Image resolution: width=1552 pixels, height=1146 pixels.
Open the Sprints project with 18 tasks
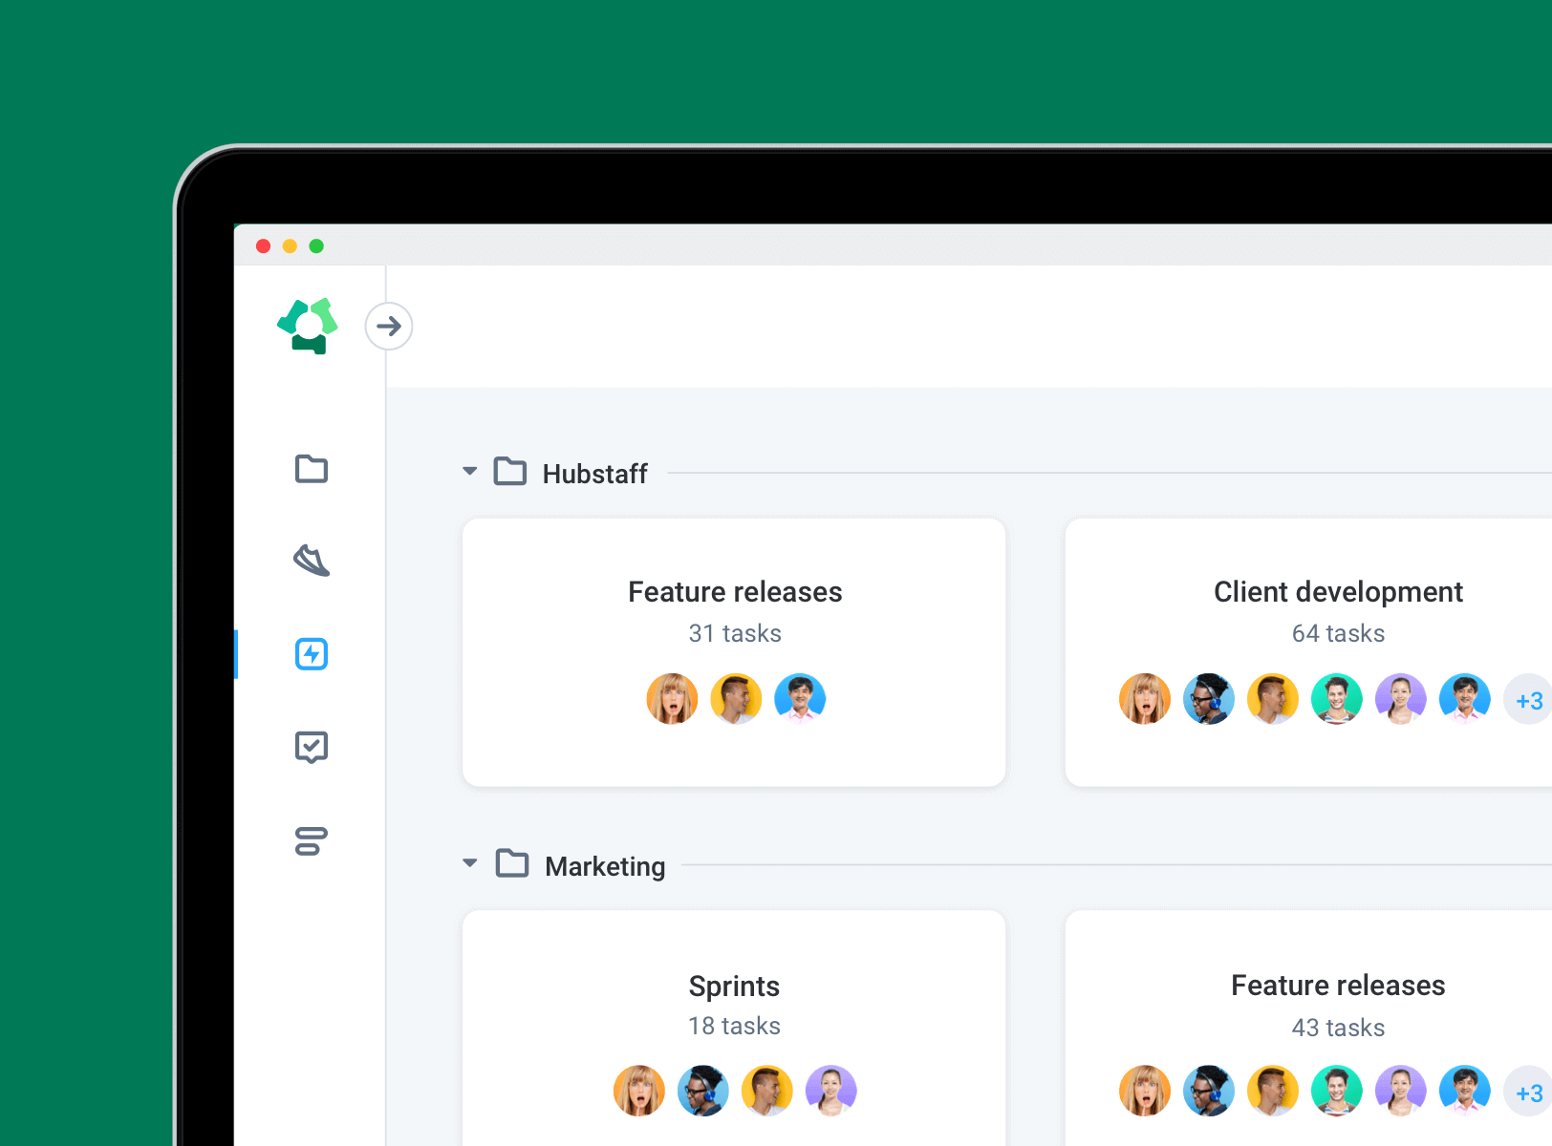[734, 987]
